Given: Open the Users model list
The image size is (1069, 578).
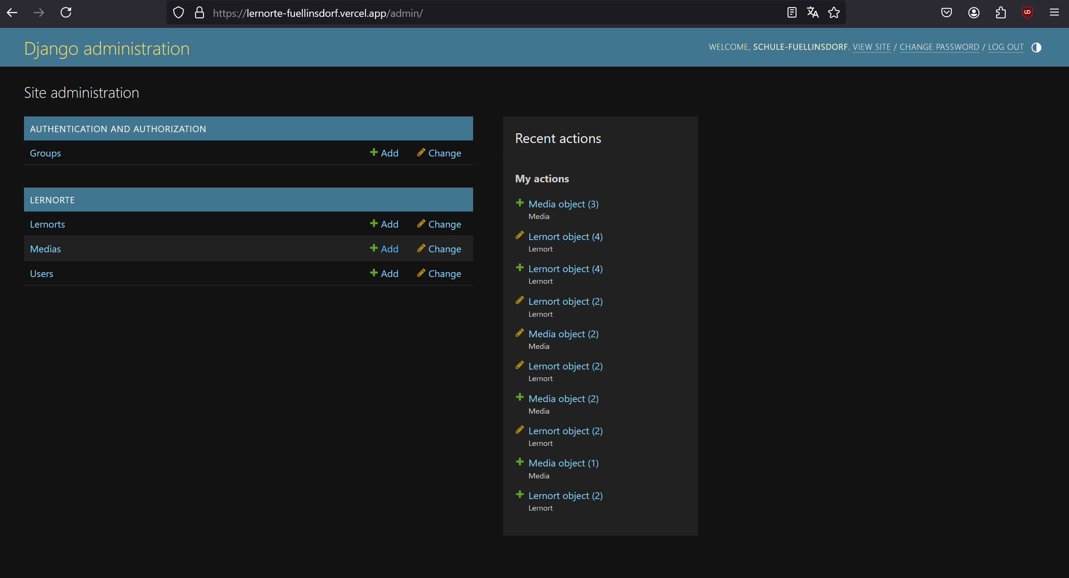Looking at the screenshot, I should 42,273.
